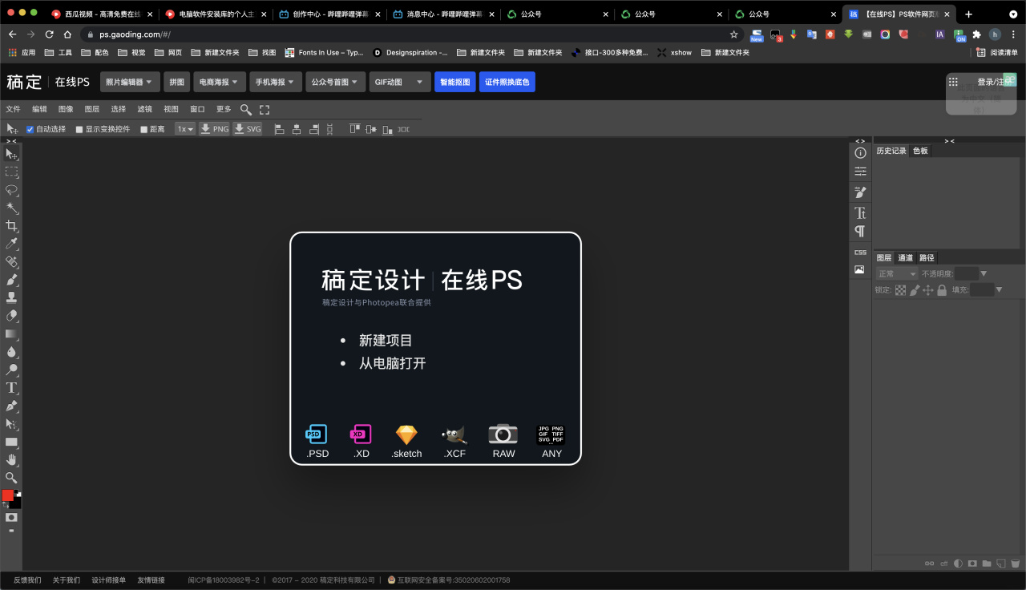Screen dimensions: 1026x590
Task: Create new folder in Layers panel
Action: (987, 563)
